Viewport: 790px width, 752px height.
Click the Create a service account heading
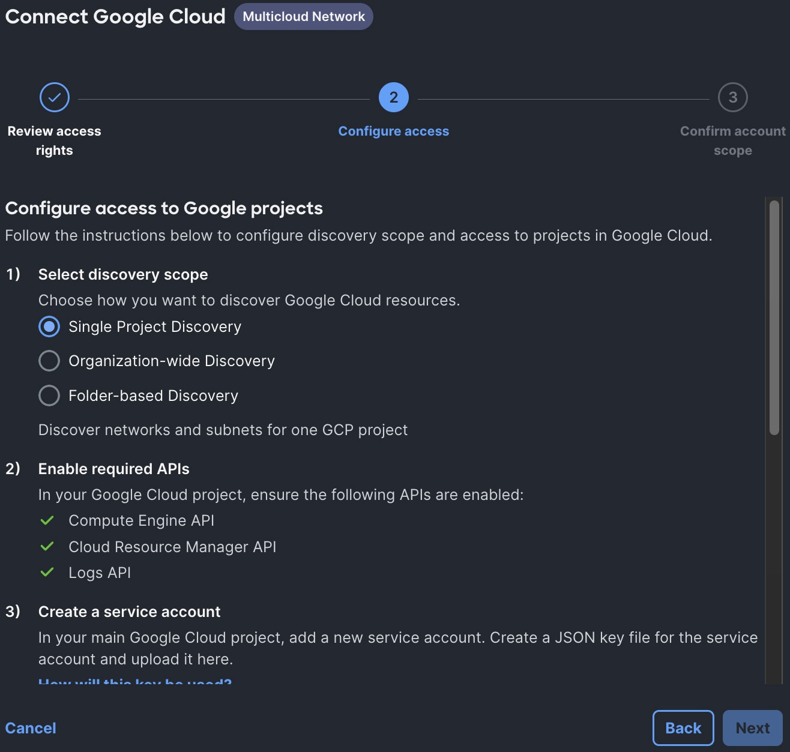pyautogui.click(x=130, y=612)
